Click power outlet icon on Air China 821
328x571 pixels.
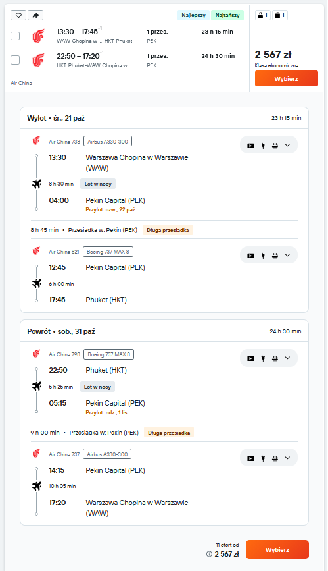(x=263, y=256)
